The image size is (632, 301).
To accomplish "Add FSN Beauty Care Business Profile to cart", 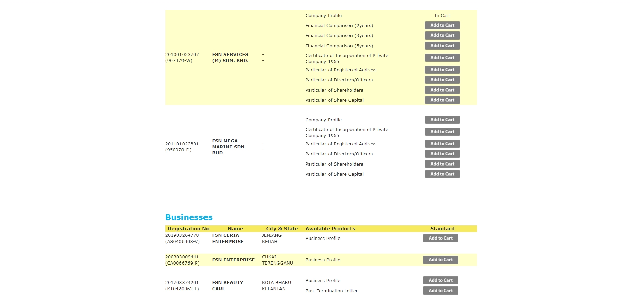I will [x=440, y=280].
